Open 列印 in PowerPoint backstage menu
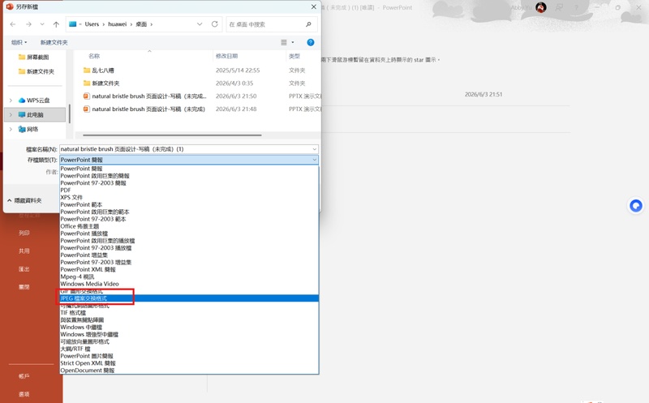The image size is (649, 403). [x=24, y=233]
